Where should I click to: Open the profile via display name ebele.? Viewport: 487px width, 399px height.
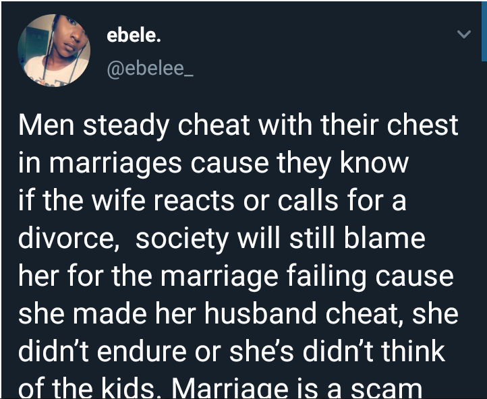point(134,36)
